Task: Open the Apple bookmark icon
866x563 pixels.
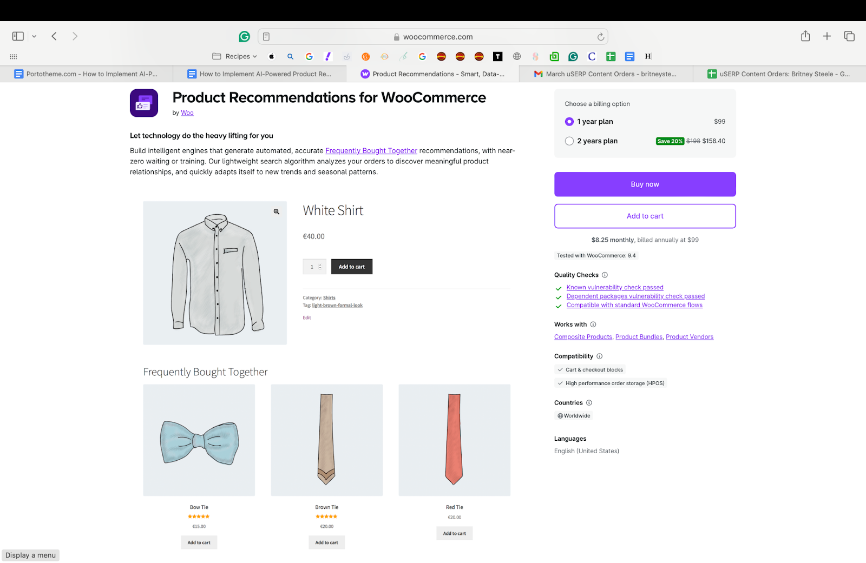Action: point(272,56)
